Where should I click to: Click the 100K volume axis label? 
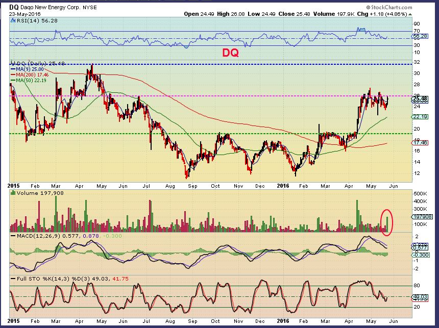pyautogui.click(x=420, y=224)
